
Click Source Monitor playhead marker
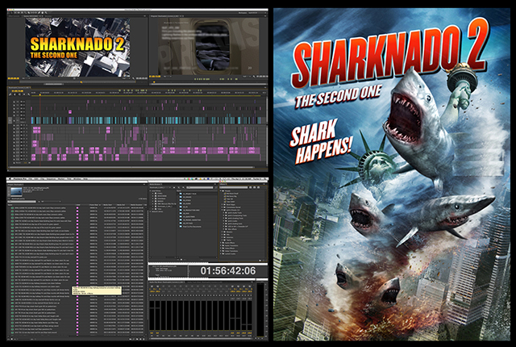point(81,82)
